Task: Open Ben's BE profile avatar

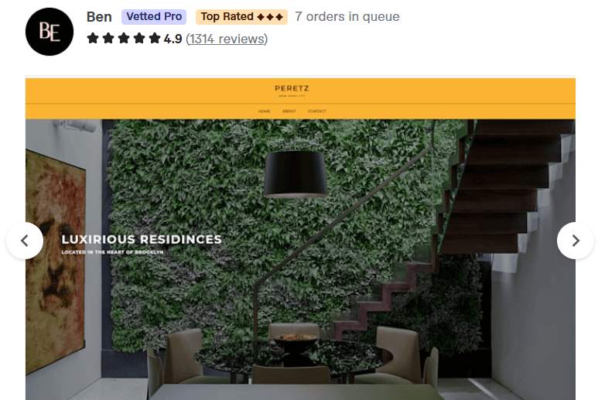Action: coord(50,32)
